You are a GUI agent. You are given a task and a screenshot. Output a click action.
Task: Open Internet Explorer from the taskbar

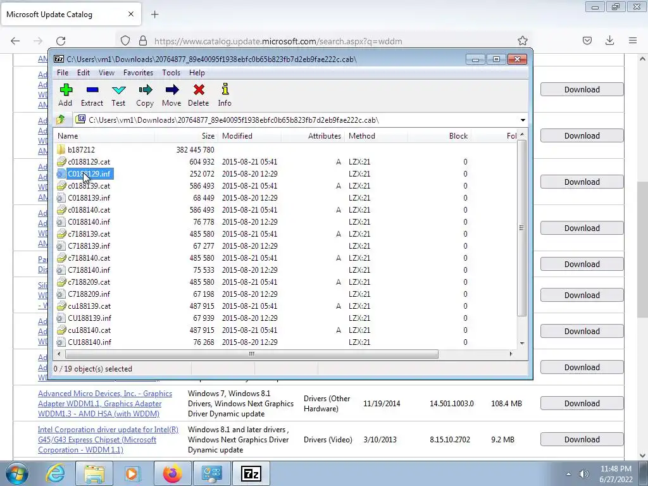pos(56,473)
